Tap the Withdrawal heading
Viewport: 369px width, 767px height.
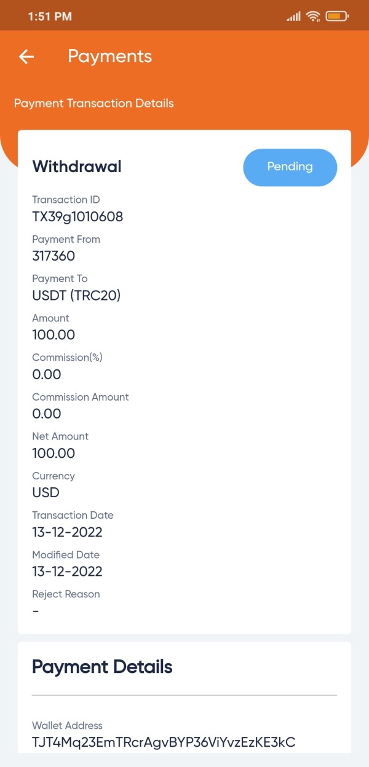[77, 167]
